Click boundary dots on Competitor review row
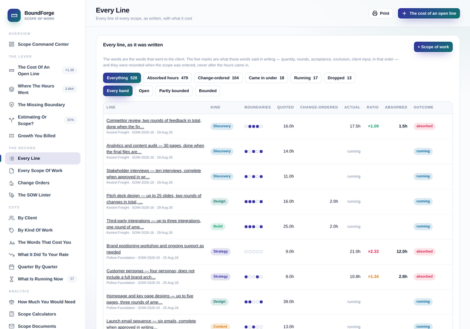 tap(254, 126)
